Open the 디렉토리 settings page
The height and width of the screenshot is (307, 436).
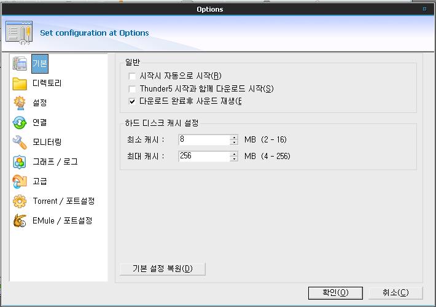47,83
